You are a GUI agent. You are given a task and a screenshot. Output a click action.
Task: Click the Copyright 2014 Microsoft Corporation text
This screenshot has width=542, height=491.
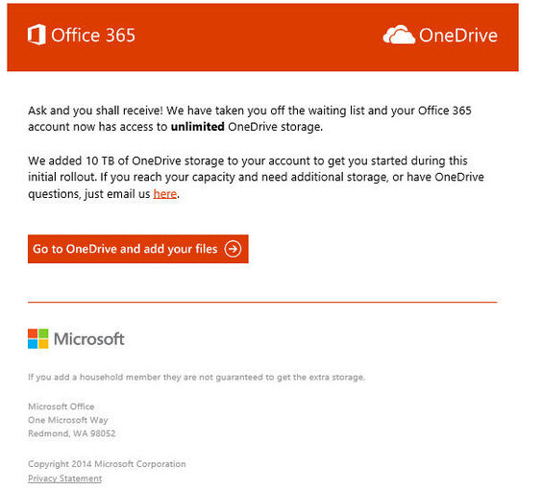[x=107, y=464]
